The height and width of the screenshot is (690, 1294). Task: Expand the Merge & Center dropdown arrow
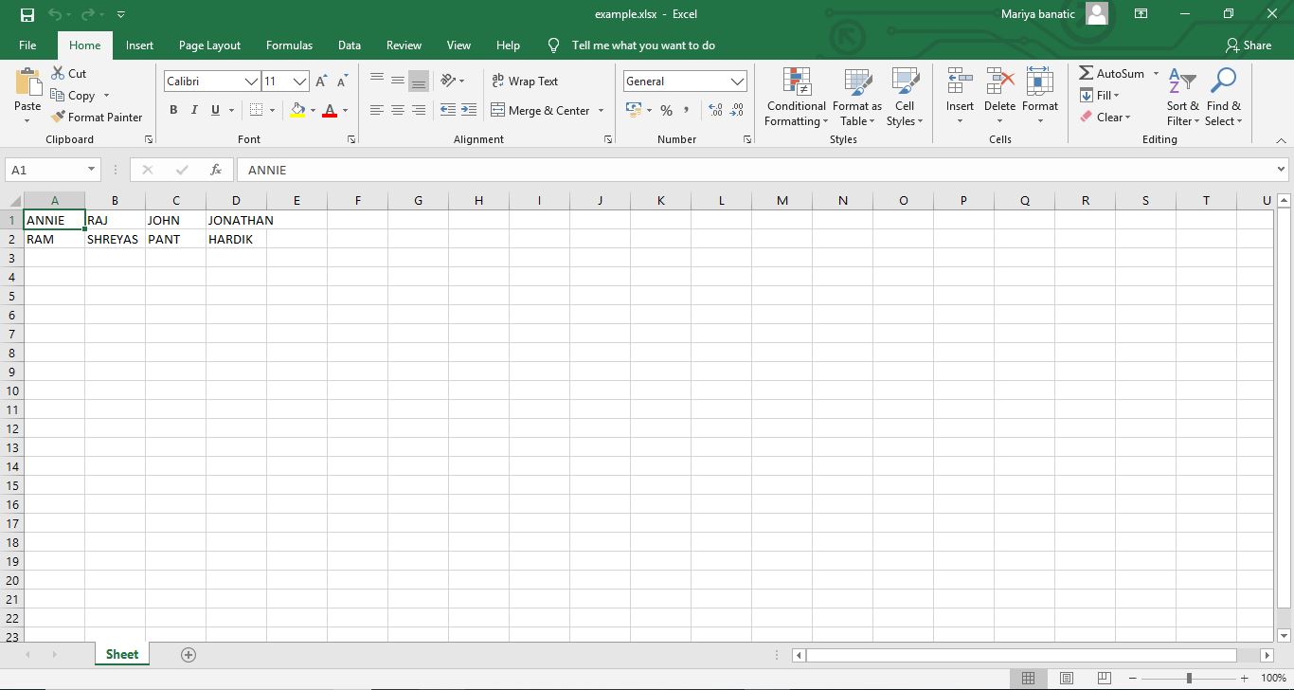click(x=601, y=110)
